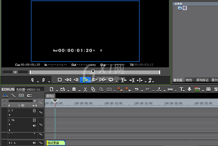
Task: Undo the last action
Action: pyautogui.click(x=137, y=89)
